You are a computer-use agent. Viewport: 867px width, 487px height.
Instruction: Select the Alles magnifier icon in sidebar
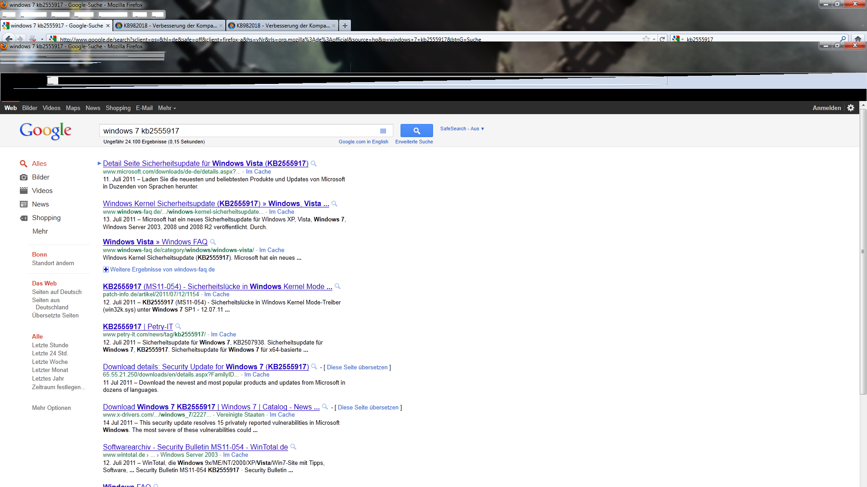pyautogui.click(x=23, y=164)
